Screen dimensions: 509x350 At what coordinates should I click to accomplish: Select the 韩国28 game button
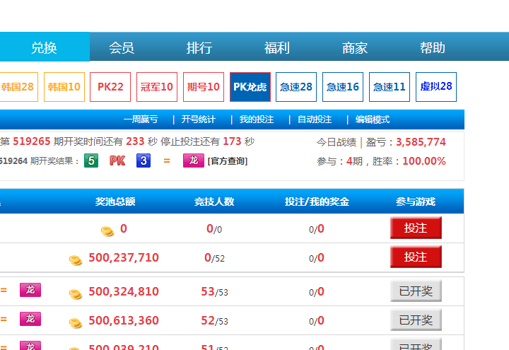[x=18, y=87]
